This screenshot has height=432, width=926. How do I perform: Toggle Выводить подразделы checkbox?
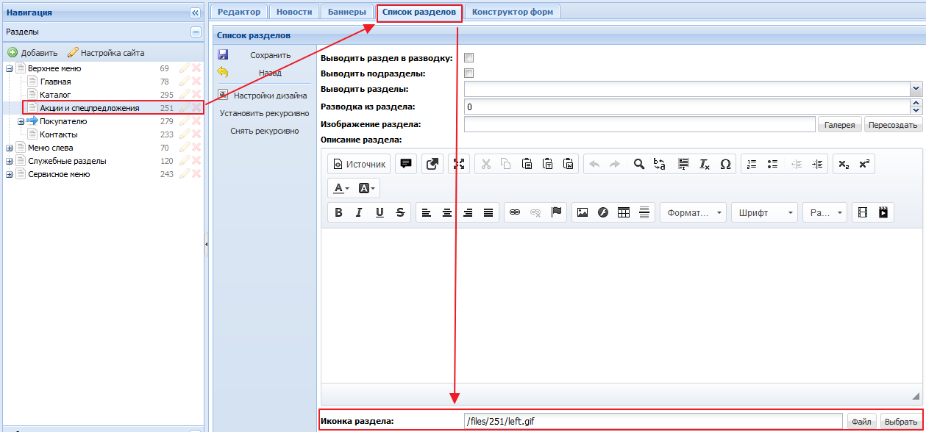(469, 73)
